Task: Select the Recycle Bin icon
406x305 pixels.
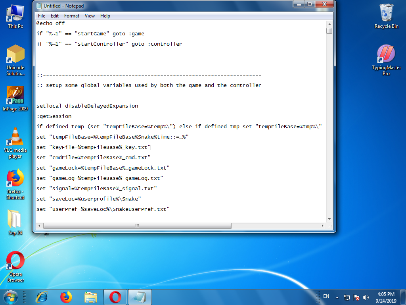Action: pyautogui.click(x=386, y=16)
